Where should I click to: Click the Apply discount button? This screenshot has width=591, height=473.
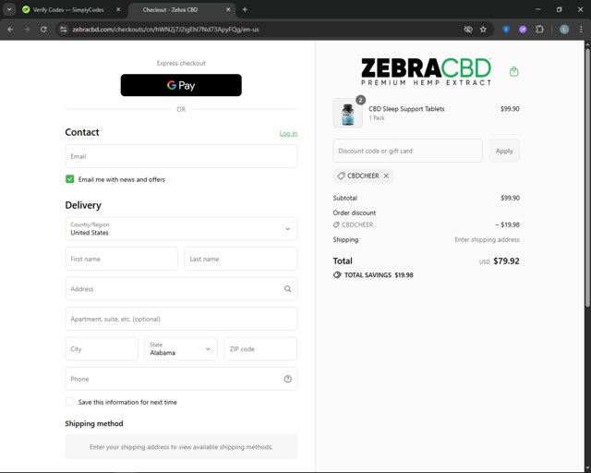[x=504, y=151]
